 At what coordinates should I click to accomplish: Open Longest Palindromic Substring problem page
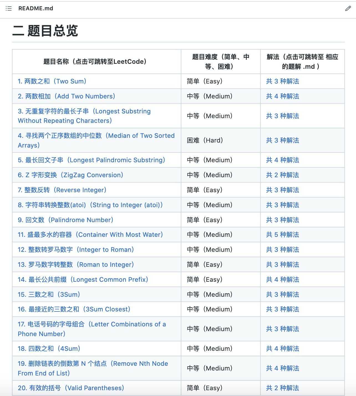(91, 160)
